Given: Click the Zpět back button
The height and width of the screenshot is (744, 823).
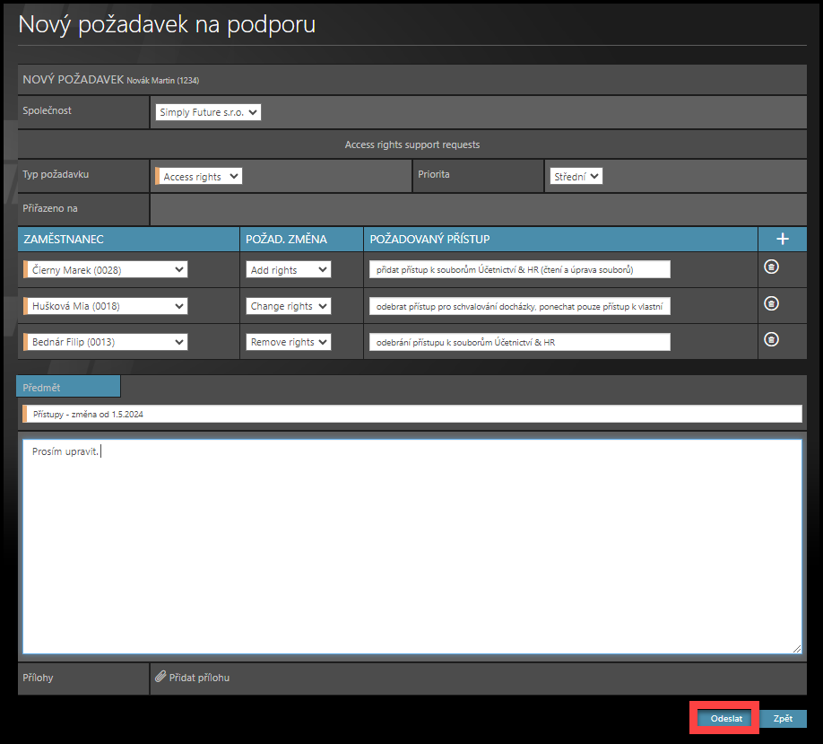Looking at the screenshot, I should 783,719.
